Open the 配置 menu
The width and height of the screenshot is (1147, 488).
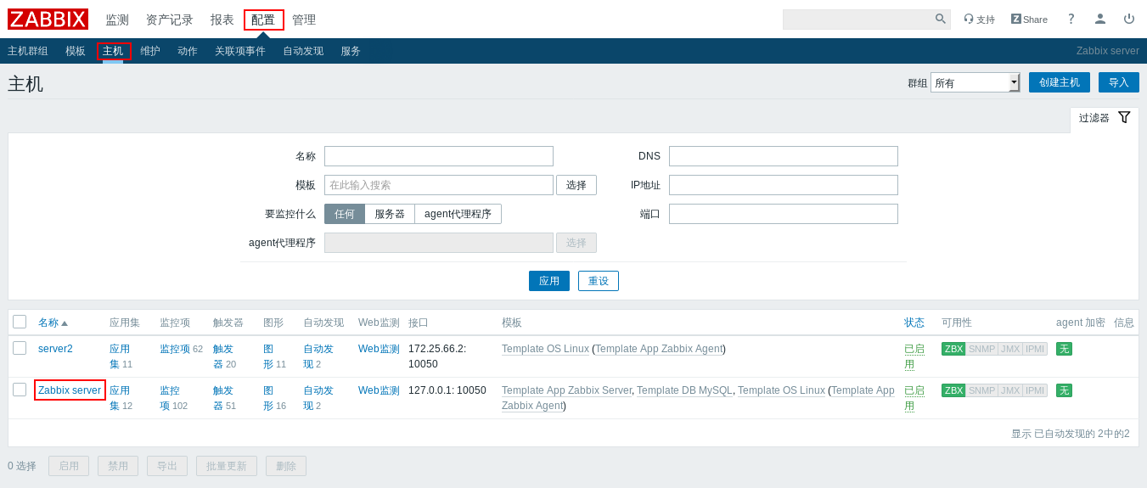click(x=263, y=20)
